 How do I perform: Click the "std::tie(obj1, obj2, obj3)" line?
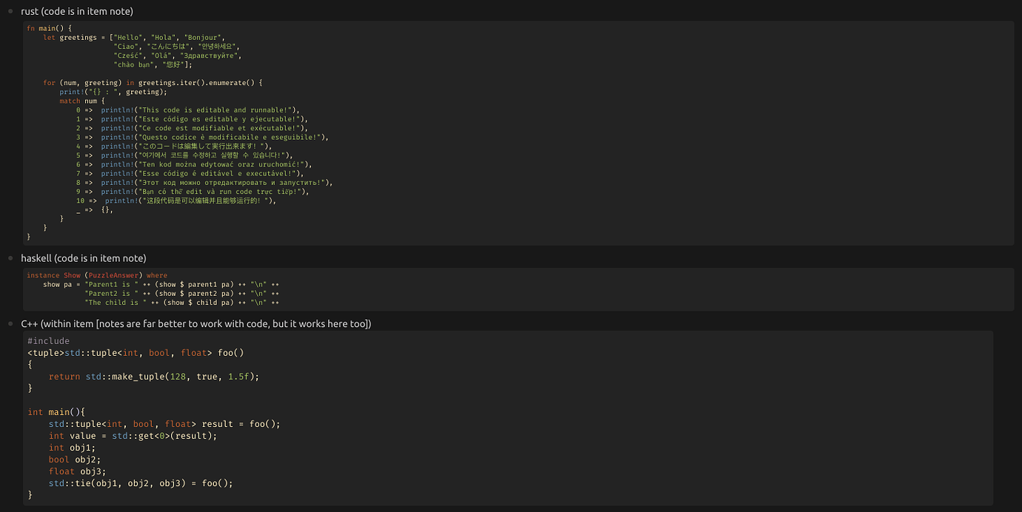tap(140, 482)
